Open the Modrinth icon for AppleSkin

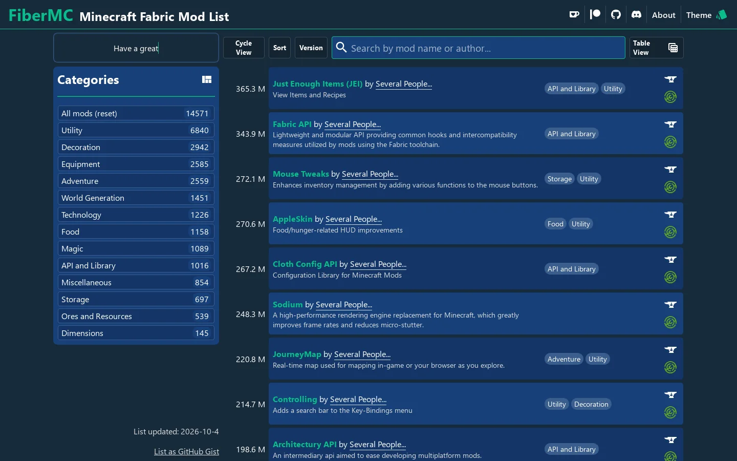click(x=670, y=232)
